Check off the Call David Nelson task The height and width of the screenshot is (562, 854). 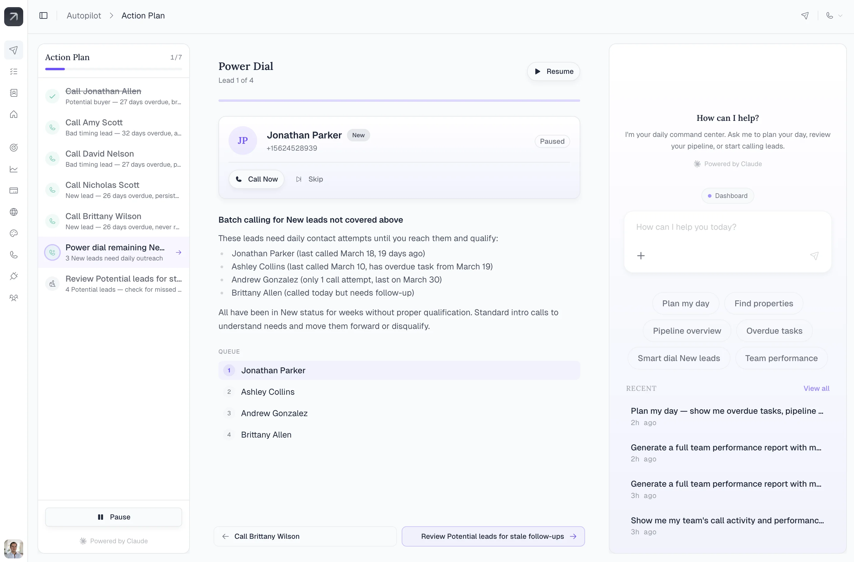pos(52,159)
